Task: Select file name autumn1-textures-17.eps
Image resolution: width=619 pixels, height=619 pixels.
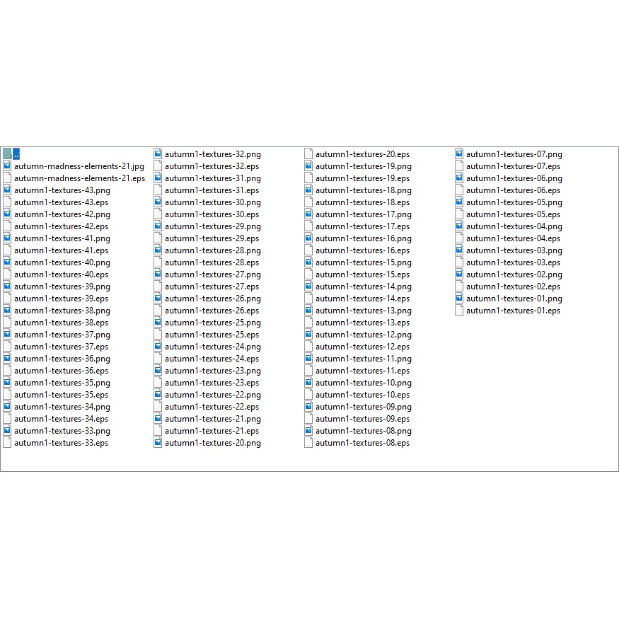Action: click(x=362, y=226)
